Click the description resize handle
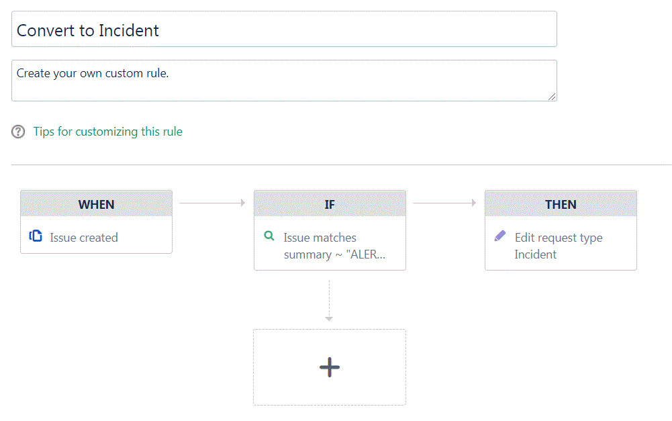The height and width of the screenshot is (421, 672). (552, 97)
